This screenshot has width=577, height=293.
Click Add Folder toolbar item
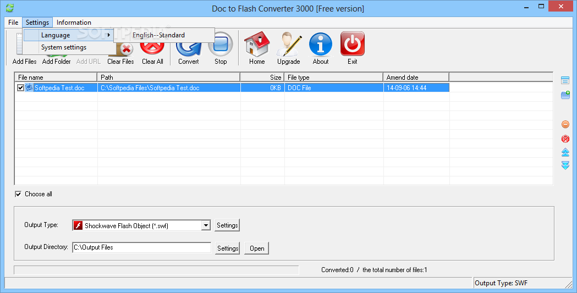pyautogui.click(x=56, y=61)
